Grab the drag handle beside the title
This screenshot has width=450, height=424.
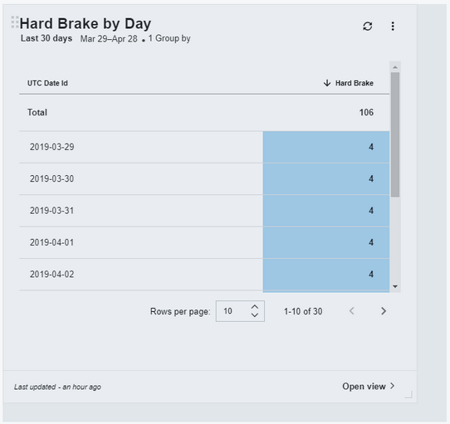coord(15,22)
